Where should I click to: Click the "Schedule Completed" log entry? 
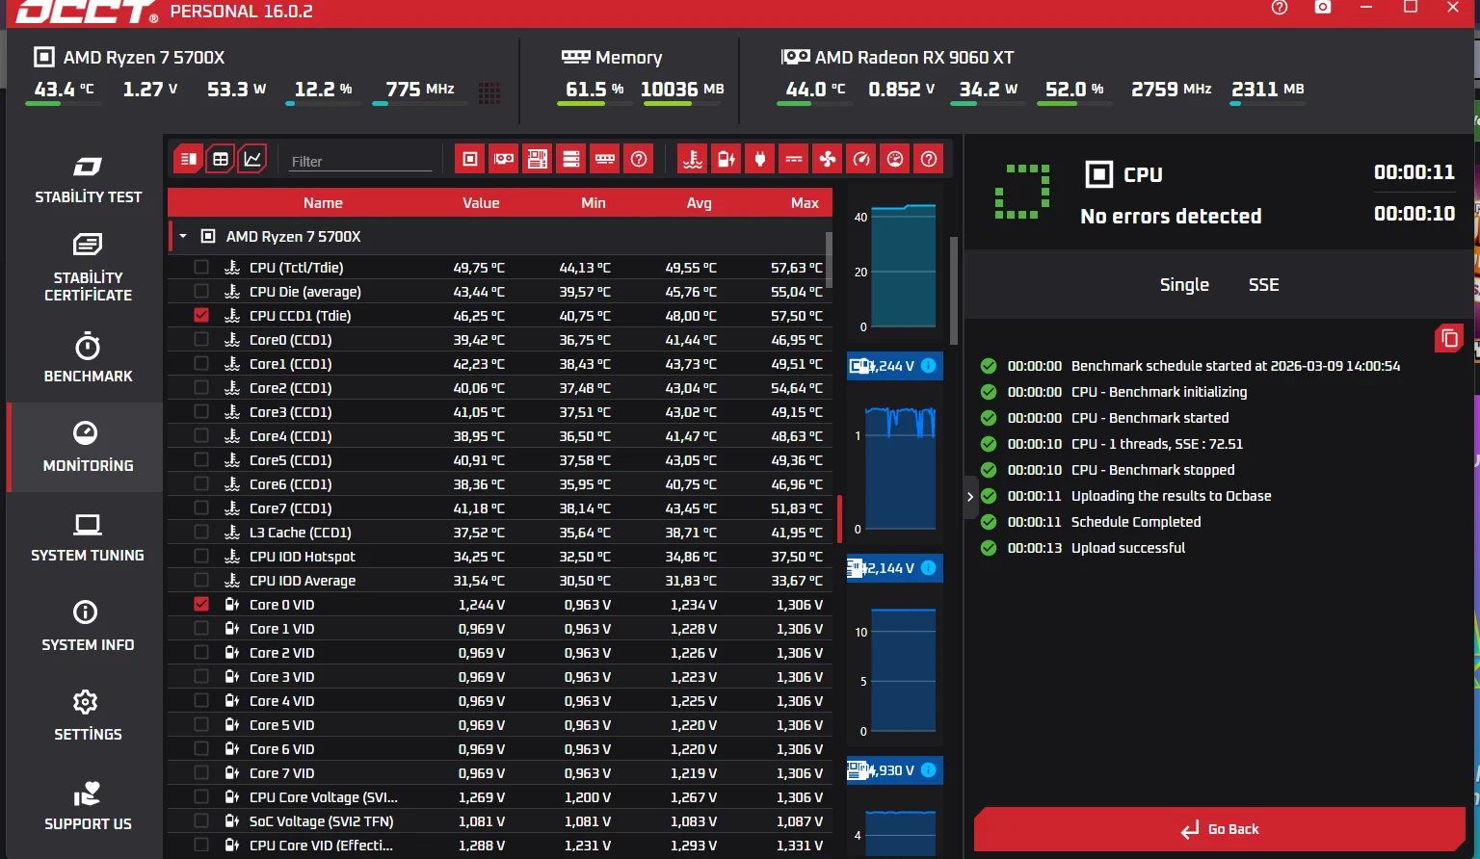1136,522
